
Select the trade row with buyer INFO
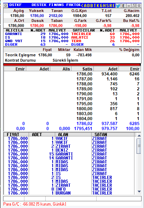point(69,189)
